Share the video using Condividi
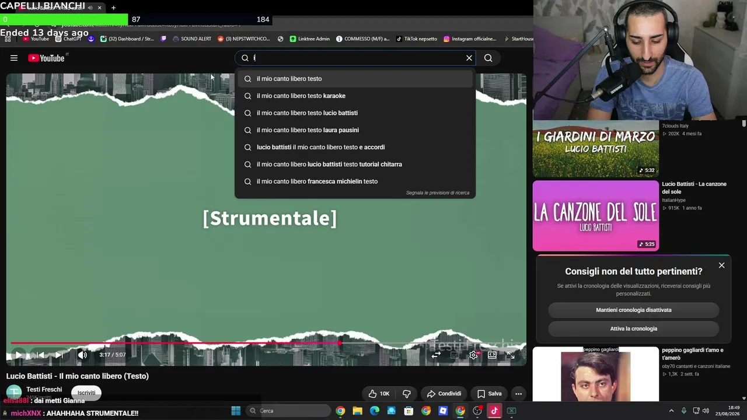The width and height of the screenshot is (747, 420). [444, 394]
